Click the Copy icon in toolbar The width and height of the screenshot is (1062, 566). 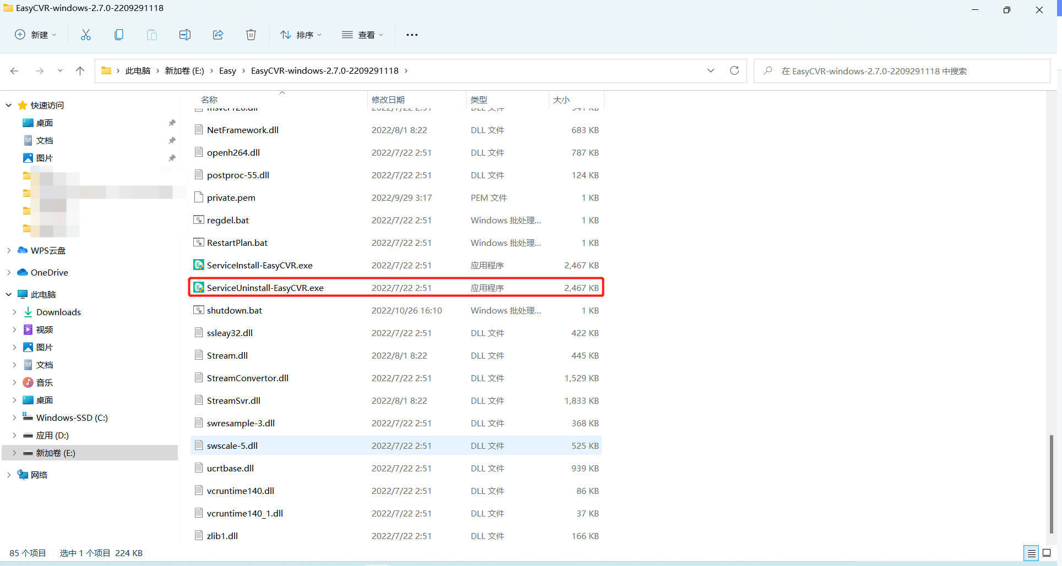[119, 35]
